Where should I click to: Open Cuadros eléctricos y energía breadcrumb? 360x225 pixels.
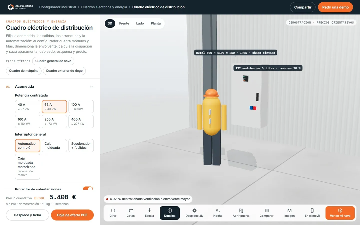pyautogui.click(x=104, y=7)
